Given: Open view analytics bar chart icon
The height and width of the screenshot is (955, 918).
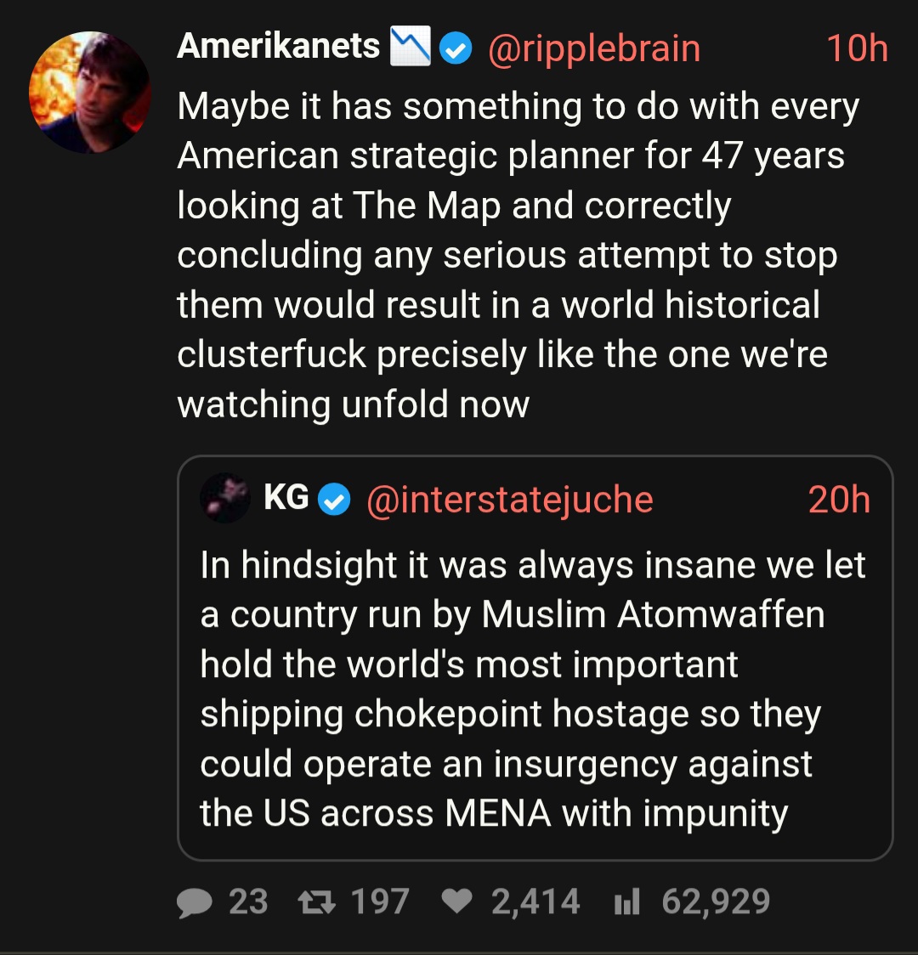Looking at the screenshot, I should point(626,902).
